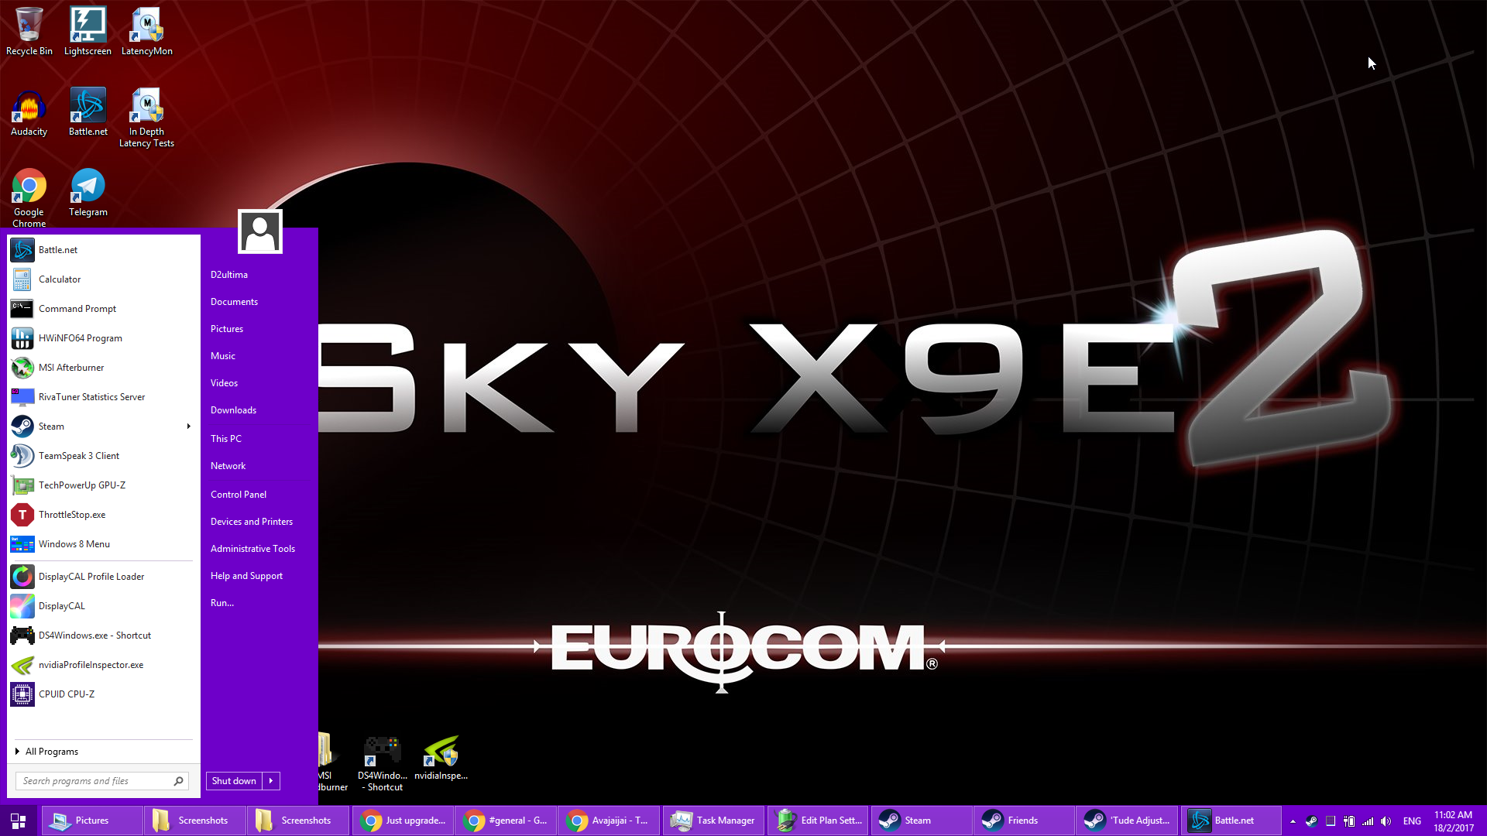The width and height of the screenshot is (1487, 836).
Task: Launch CPUID CPU-Z
Action: pyautogui.click(x=104, y=694)
